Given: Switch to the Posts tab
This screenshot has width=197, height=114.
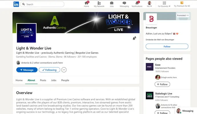Looking at the screenshot, I should click(43, 80).
